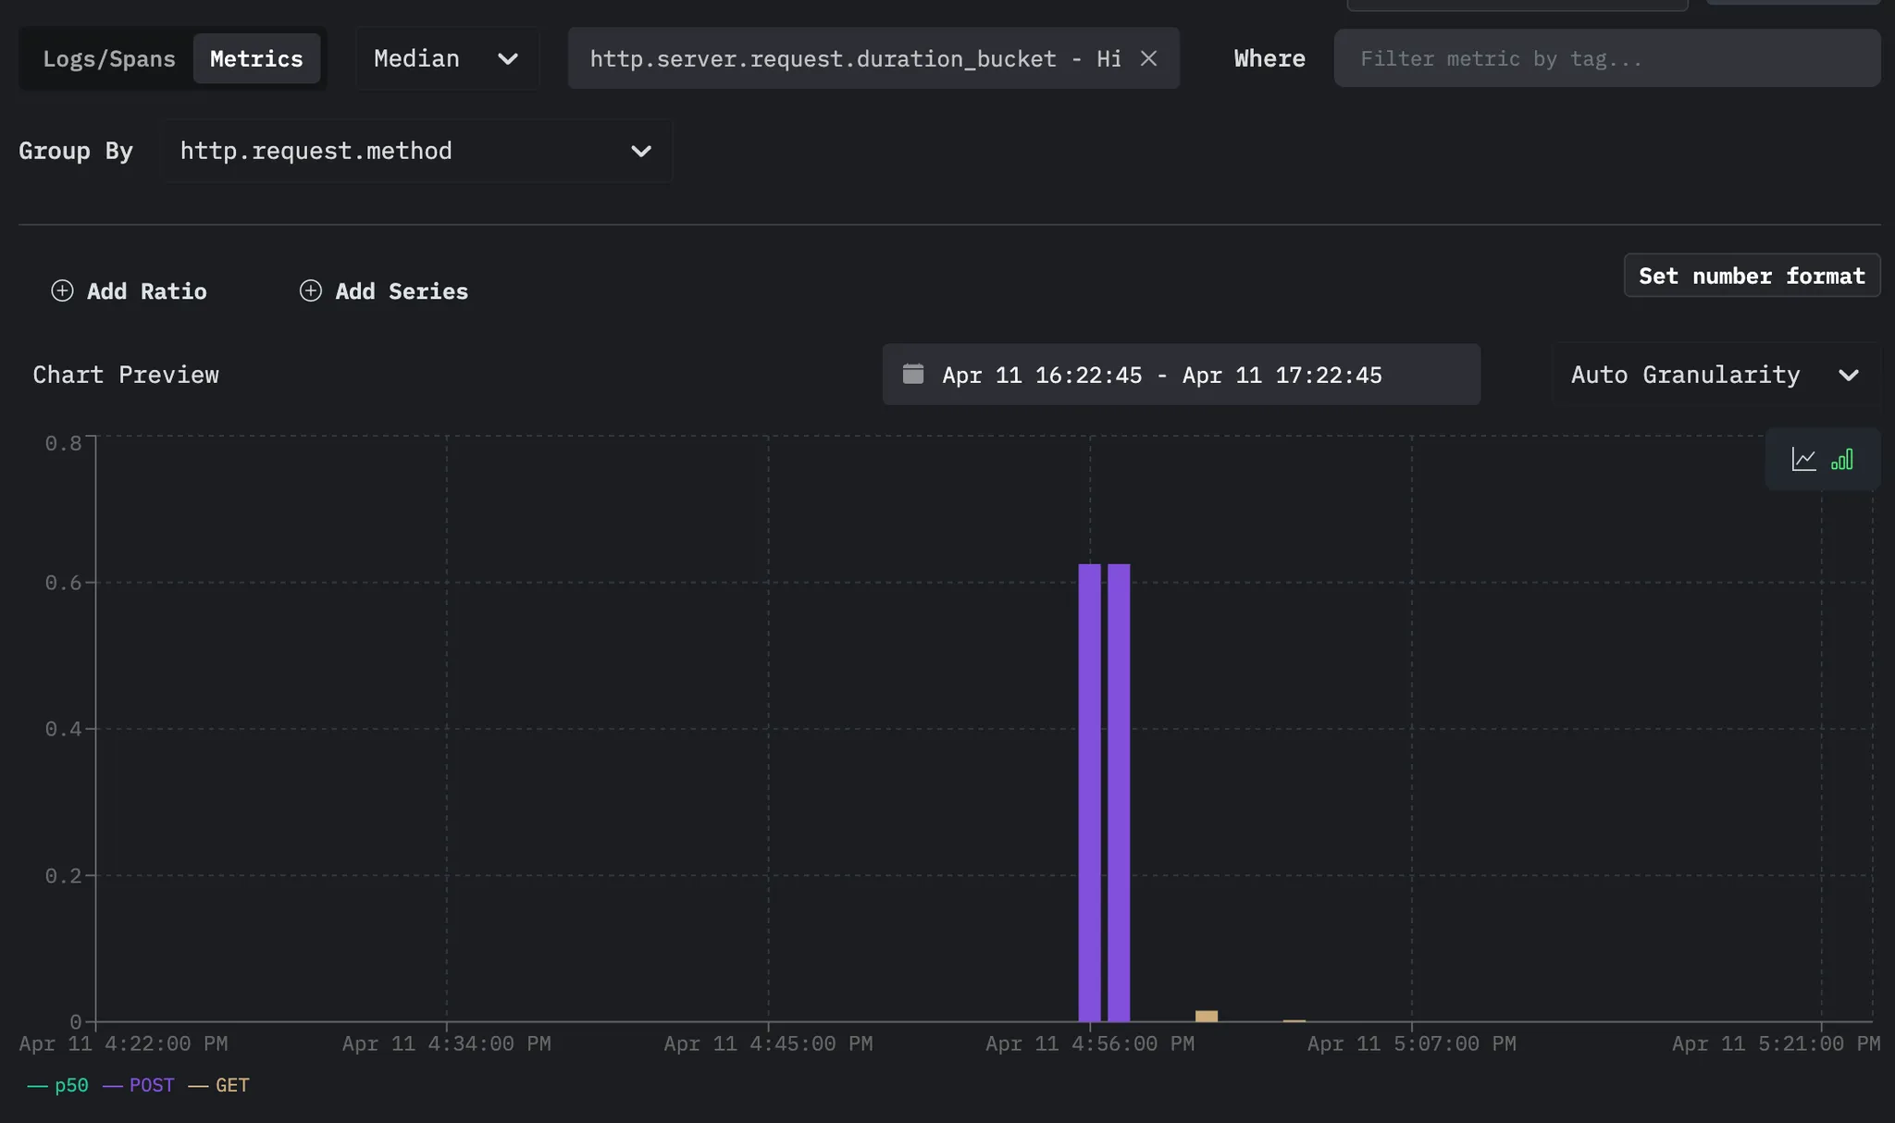Select the bar chart visualization icon
This screenshot has height=1123, width=1895.
1843,458
